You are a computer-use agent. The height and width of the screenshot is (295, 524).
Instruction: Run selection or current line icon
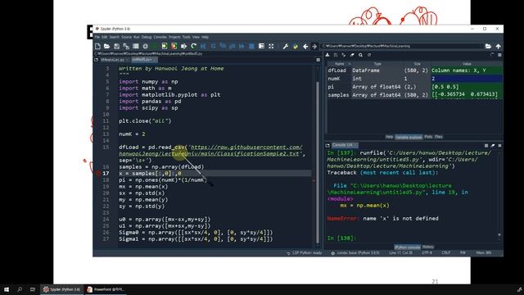click(x=183, y=46)
